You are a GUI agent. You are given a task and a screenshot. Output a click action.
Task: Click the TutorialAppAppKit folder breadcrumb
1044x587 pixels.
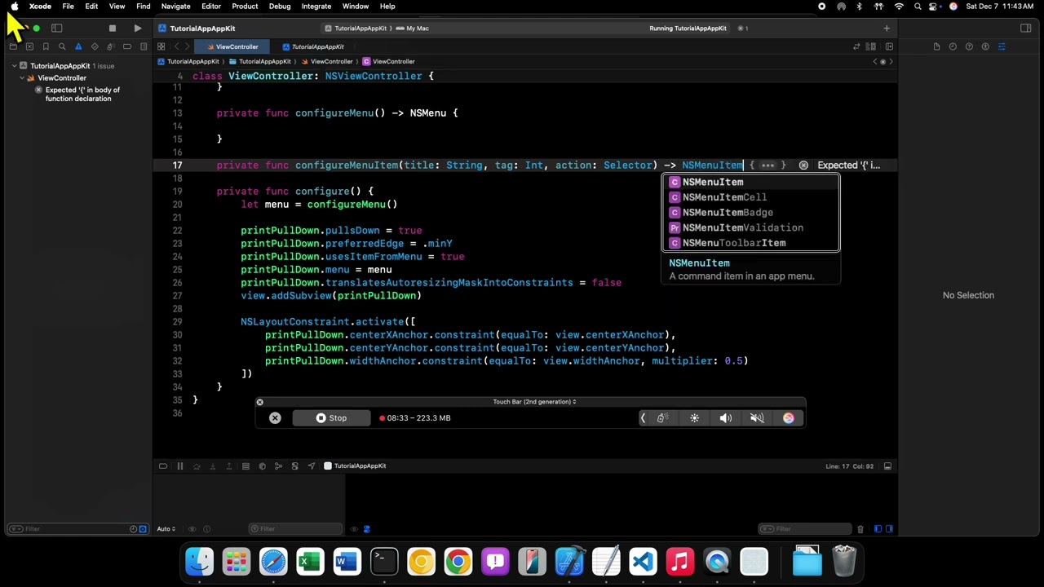pyautogui.click(x=259, y=61)
